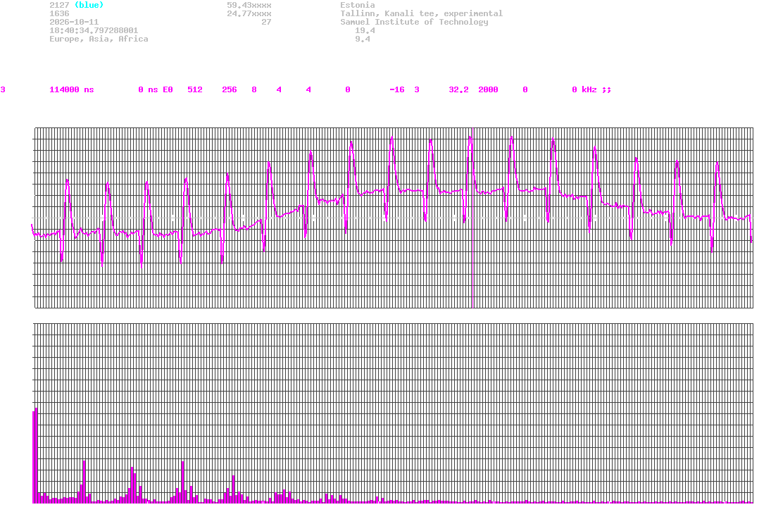
Task: Select the 8 parameter value
Action: [254, 89]
